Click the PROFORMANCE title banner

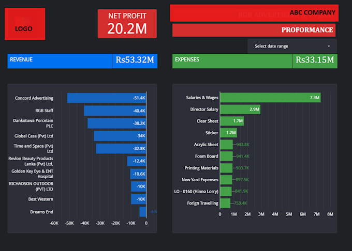254,30
